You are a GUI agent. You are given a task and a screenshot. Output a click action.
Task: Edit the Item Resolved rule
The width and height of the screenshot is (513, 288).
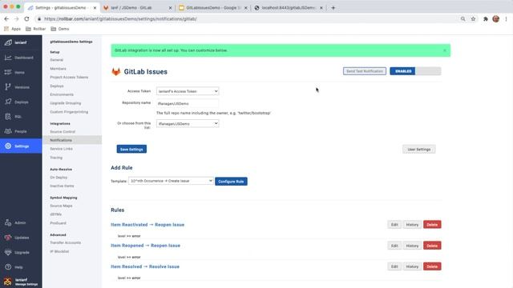[394, 266]
